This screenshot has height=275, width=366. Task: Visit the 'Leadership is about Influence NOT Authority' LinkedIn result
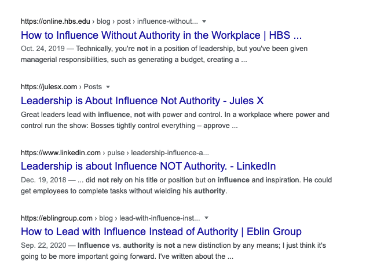pos(148,166)
